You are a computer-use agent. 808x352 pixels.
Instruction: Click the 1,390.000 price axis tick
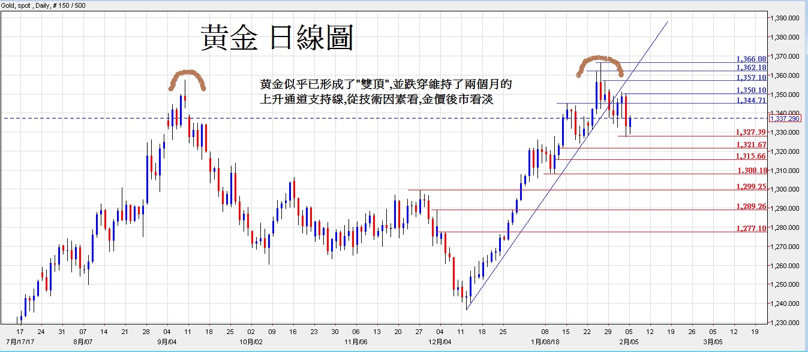[x=786, y=18]
